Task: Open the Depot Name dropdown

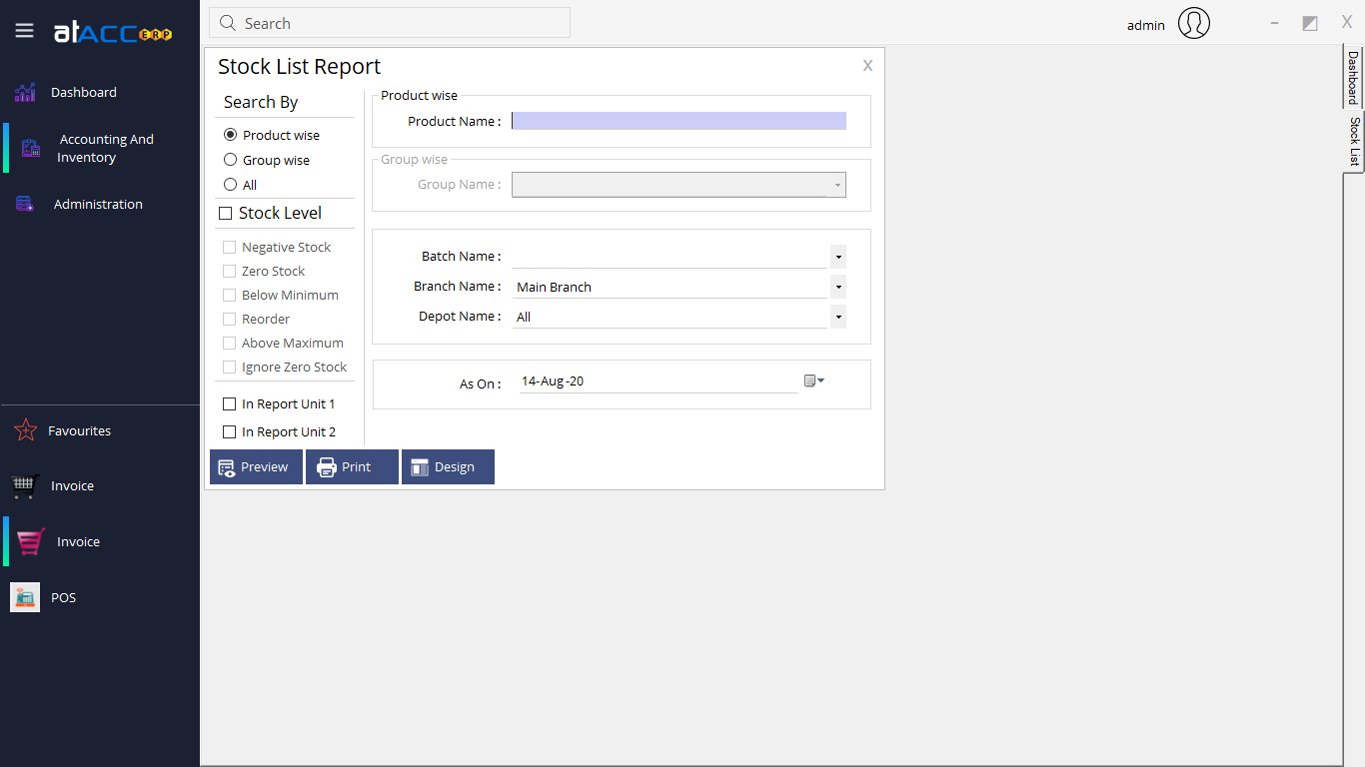Action: (x=837, y=316)
